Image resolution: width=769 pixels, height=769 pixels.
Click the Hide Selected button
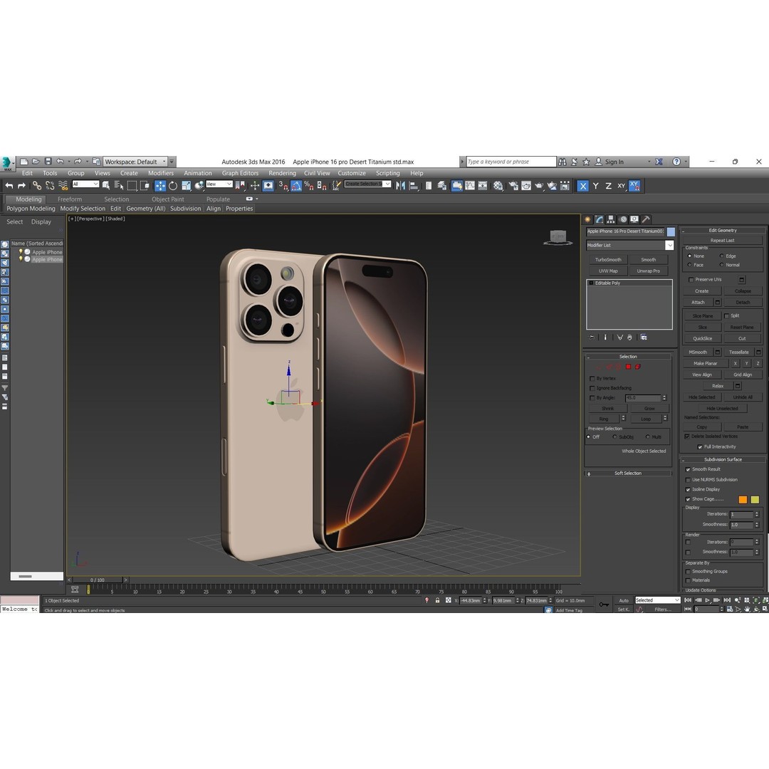[x=702, y=397]
